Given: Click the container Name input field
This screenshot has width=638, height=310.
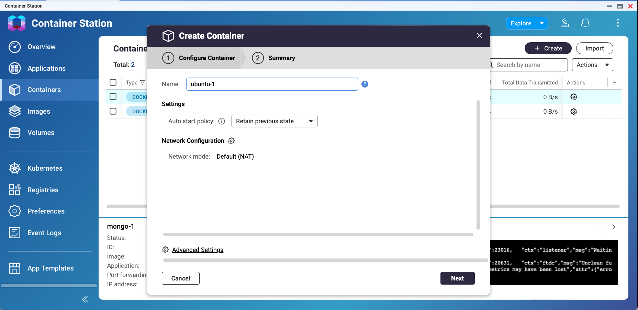Looking at the screenshot, I should click(272, 84).
